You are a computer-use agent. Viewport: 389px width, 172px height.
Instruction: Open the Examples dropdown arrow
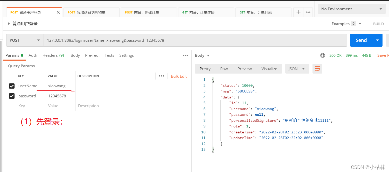click(360, 24)
